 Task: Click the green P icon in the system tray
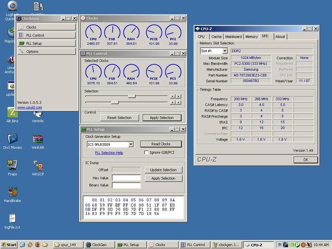(x=297, y=245)
